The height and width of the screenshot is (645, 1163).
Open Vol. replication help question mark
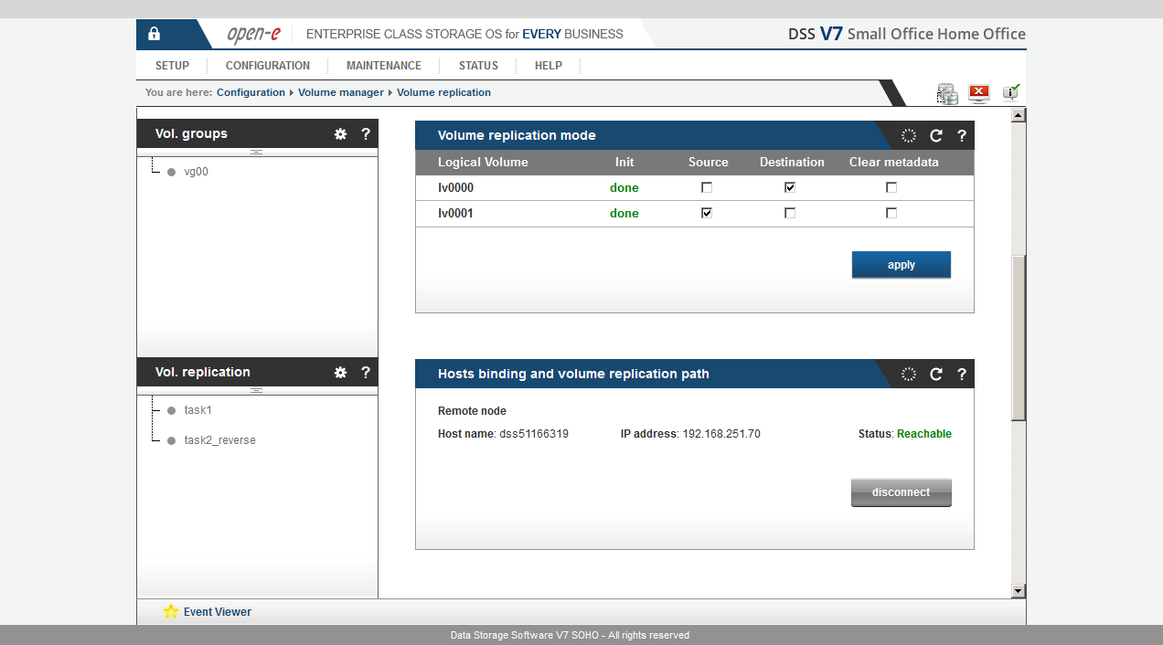click(x=366, y=372)
